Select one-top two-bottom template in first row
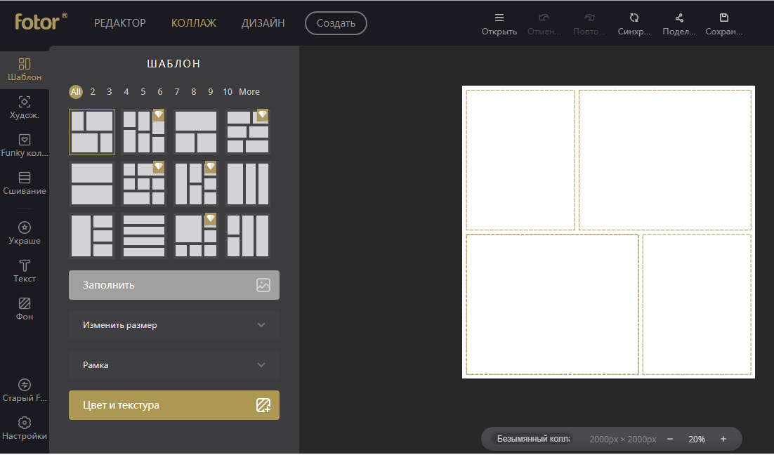This screenshot has width=774, height=455. pos(196,132)
